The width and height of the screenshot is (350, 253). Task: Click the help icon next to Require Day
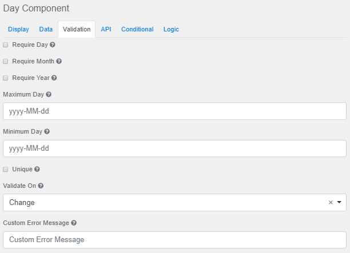(x=53, y=45)
